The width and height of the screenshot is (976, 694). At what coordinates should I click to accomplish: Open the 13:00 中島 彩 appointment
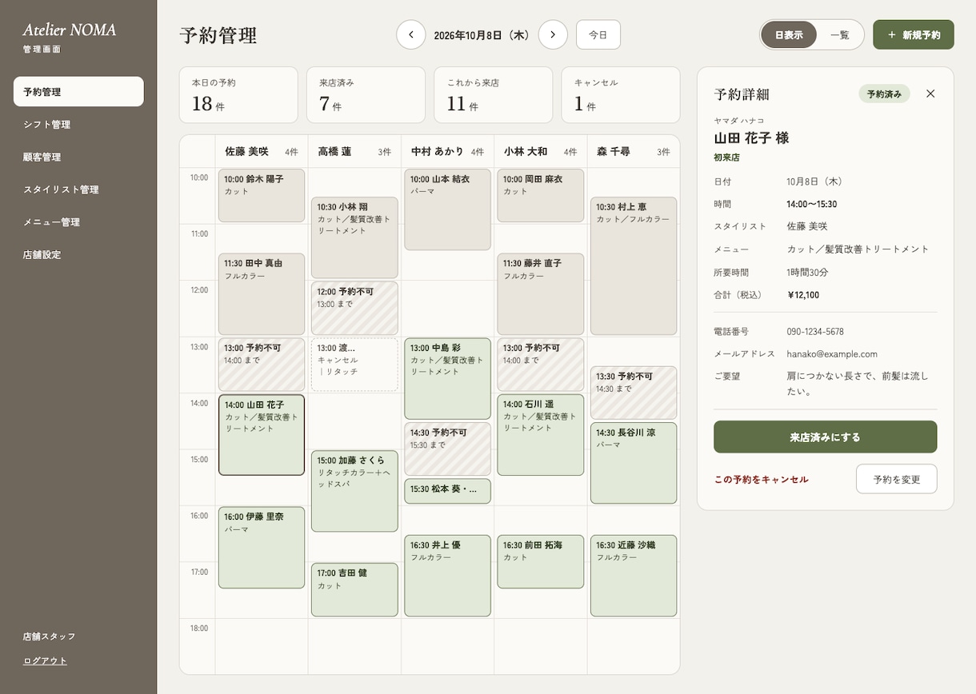tap(447, 379)
